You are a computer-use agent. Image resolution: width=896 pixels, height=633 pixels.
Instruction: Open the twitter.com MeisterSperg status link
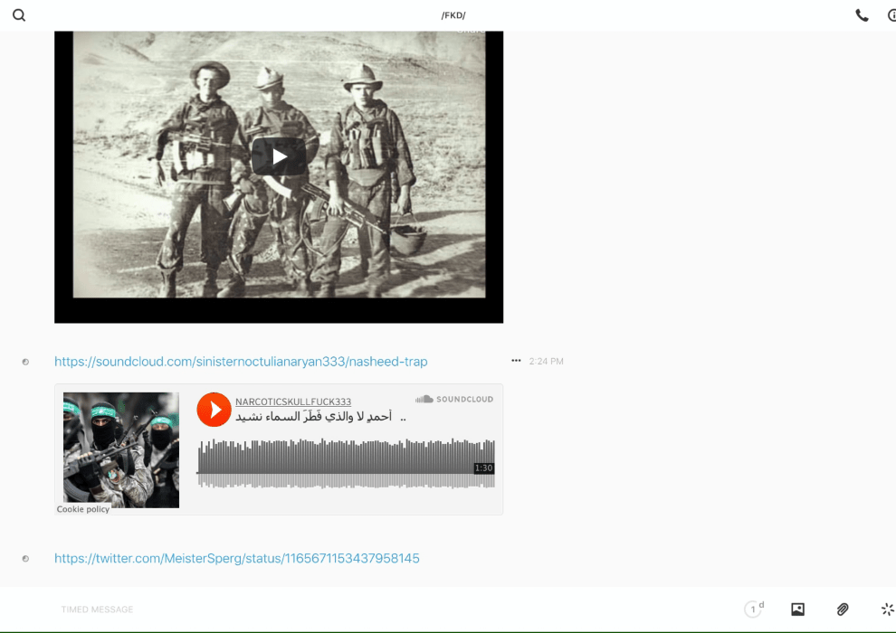coord(237,559)
